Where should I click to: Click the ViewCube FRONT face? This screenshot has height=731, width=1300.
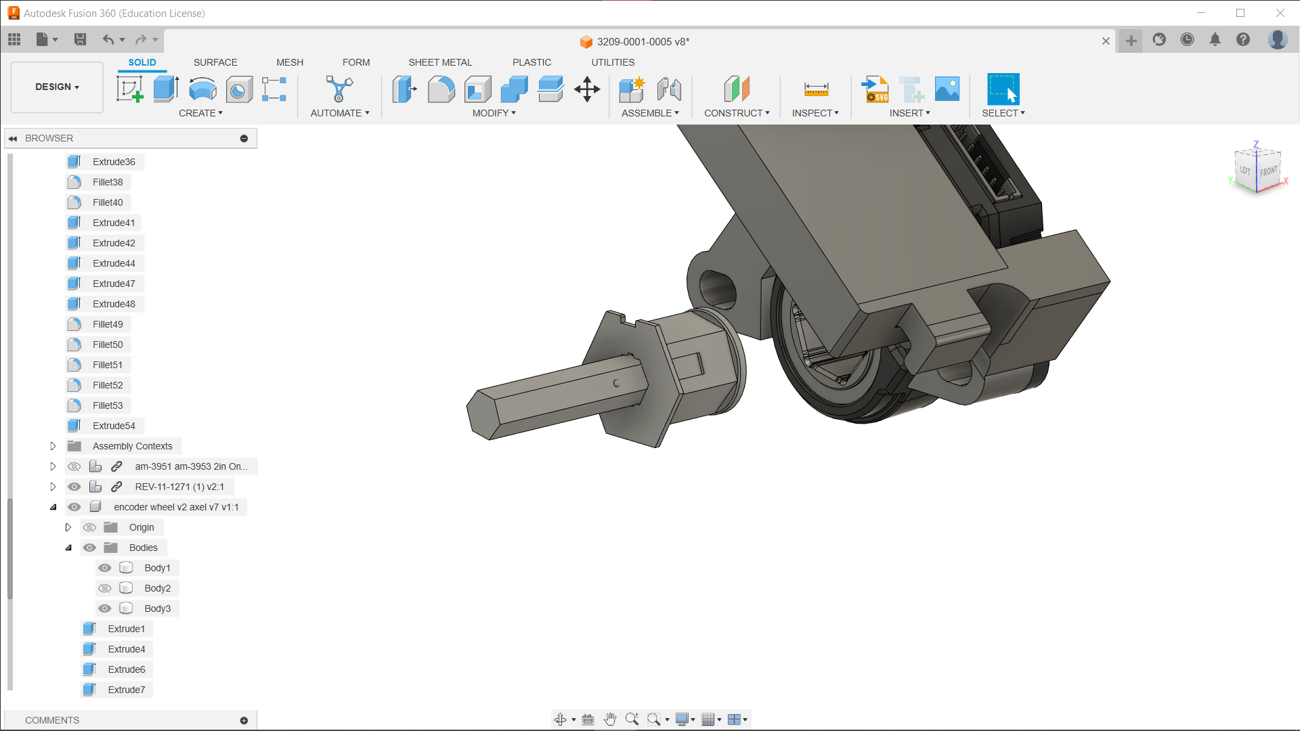click(1268, 172)
